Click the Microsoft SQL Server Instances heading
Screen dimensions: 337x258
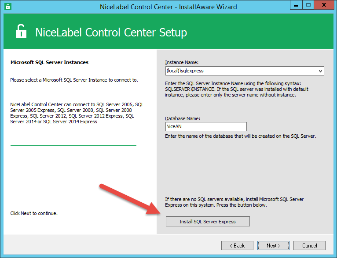coord(49,62)
